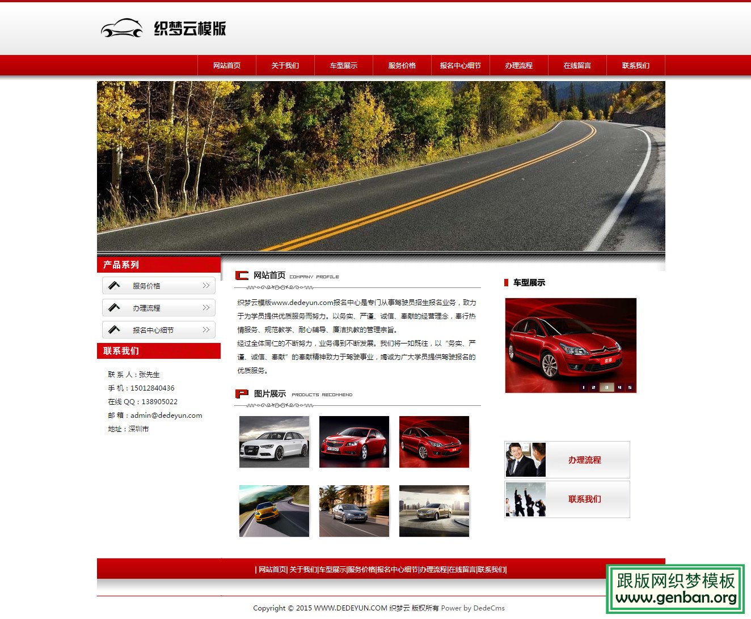Select slide 2 in car slideshow
This screenshot has height=619, width=751.
coord(593,388)
